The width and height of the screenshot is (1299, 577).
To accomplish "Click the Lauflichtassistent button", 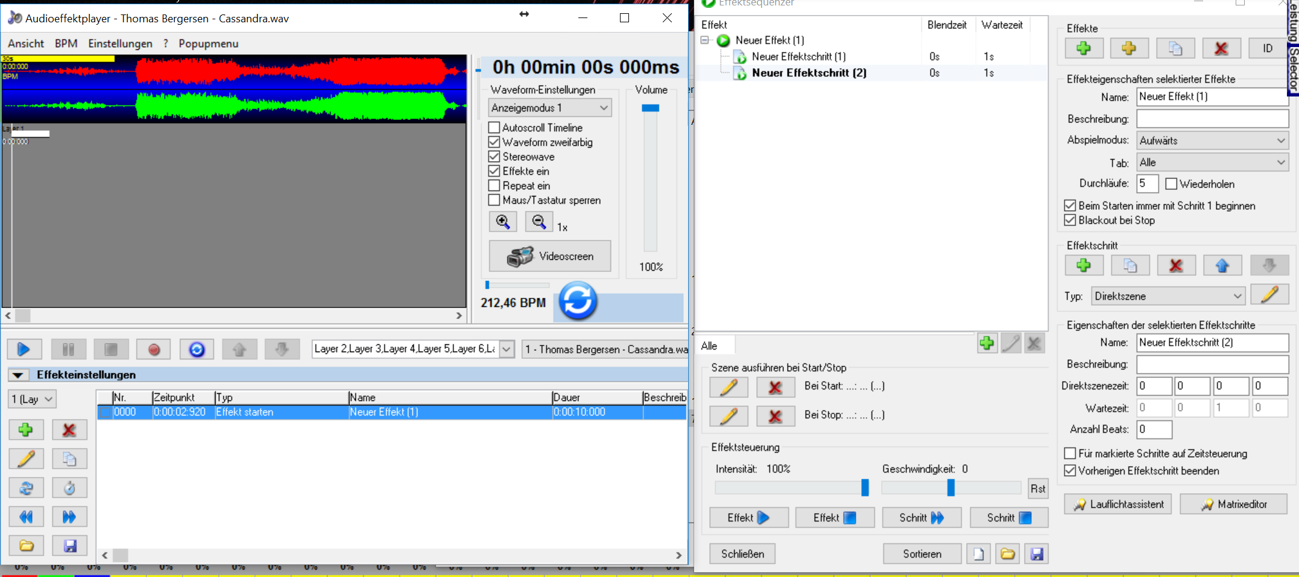I will coord(1117,504).
